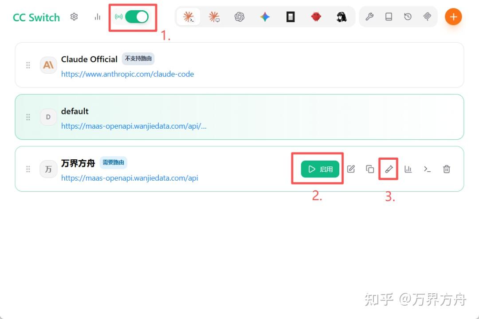View usage chart for 万界方舟 provider
This screenshot has width=479, height=319.
point(408,169)
